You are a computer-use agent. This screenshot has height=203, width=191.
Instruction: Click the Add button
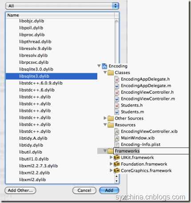[109, 191]
